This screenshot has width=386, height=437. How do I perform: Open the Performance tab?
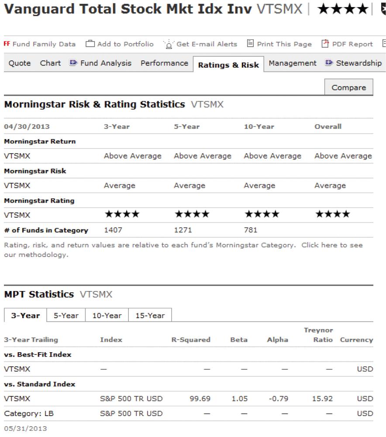point(164,63)
